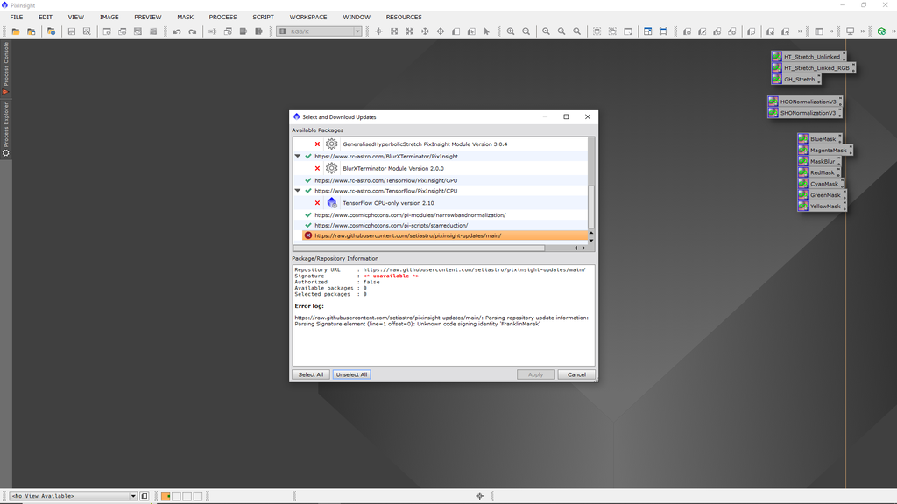The image size is (897, 504).
Task: Toggle check mark for TensorFlow/PixInsight/CPU repository
Action: 308,190
